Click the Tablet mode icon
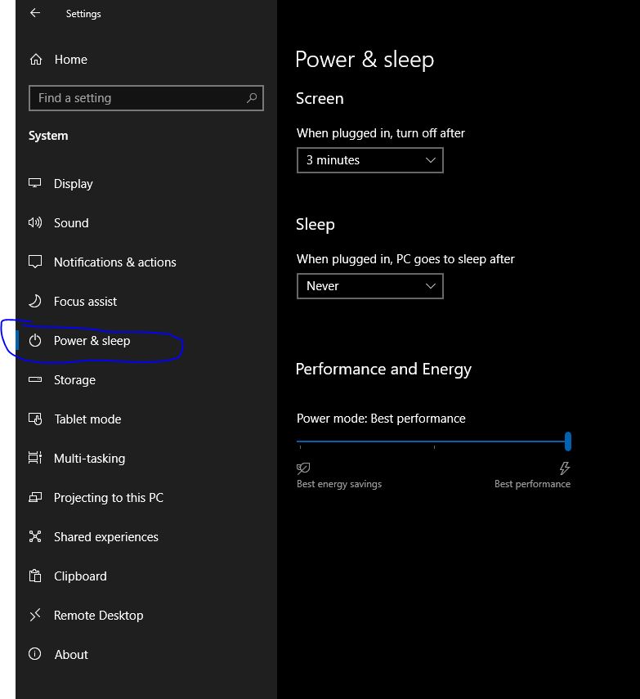Screen dimensions: 640x699 point(35,419)
